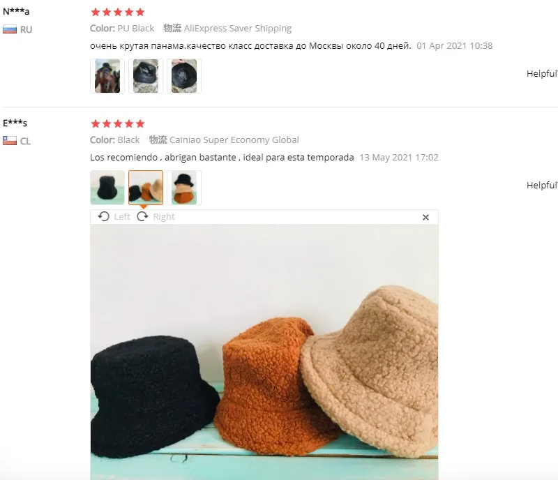Click the Left rotate label
Viewport: 558px width, 480px height.
point(122,216)
